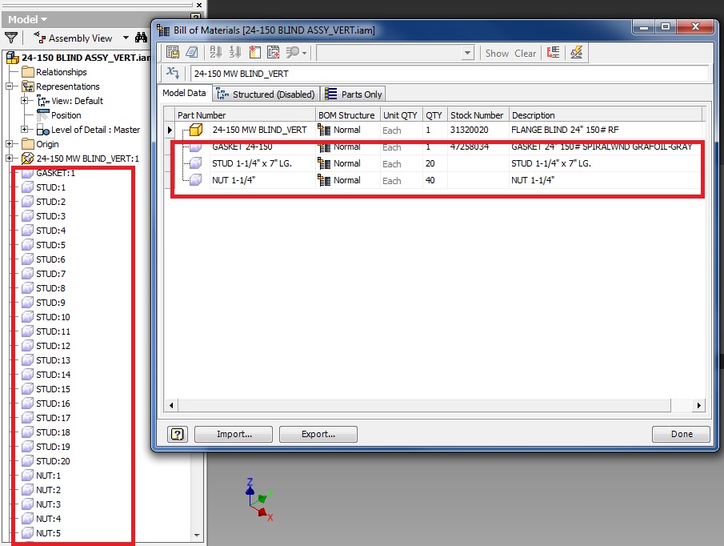Open the Lookup Item magnifier tool
Screen dimensions: 724x546
pyautogui.click(x=293, y=52)
